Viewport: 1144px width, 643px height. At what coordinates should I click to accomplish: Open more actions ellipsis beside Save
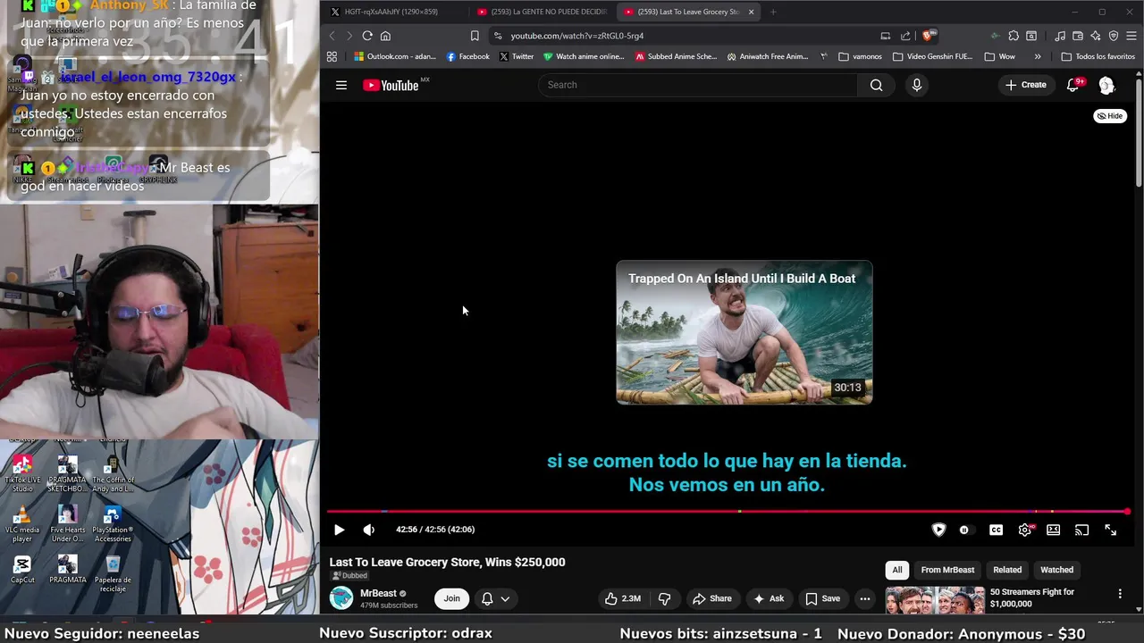pos(864,598)
